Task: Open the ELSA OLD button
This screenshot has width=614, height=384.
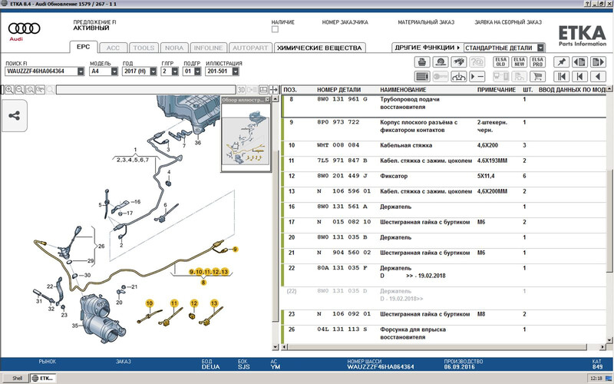Action: [501, 62]
